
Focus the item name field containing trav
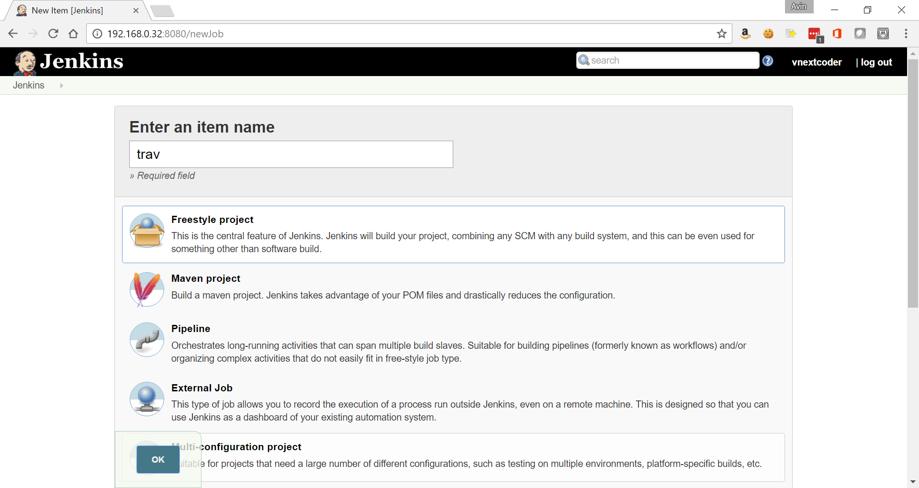[291, 154]
